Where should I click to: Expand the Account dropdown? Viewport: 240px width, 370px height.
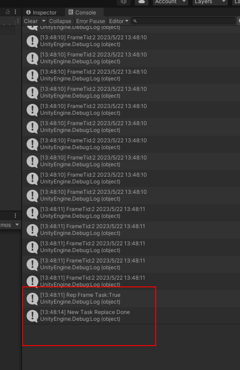coord(170,2)
